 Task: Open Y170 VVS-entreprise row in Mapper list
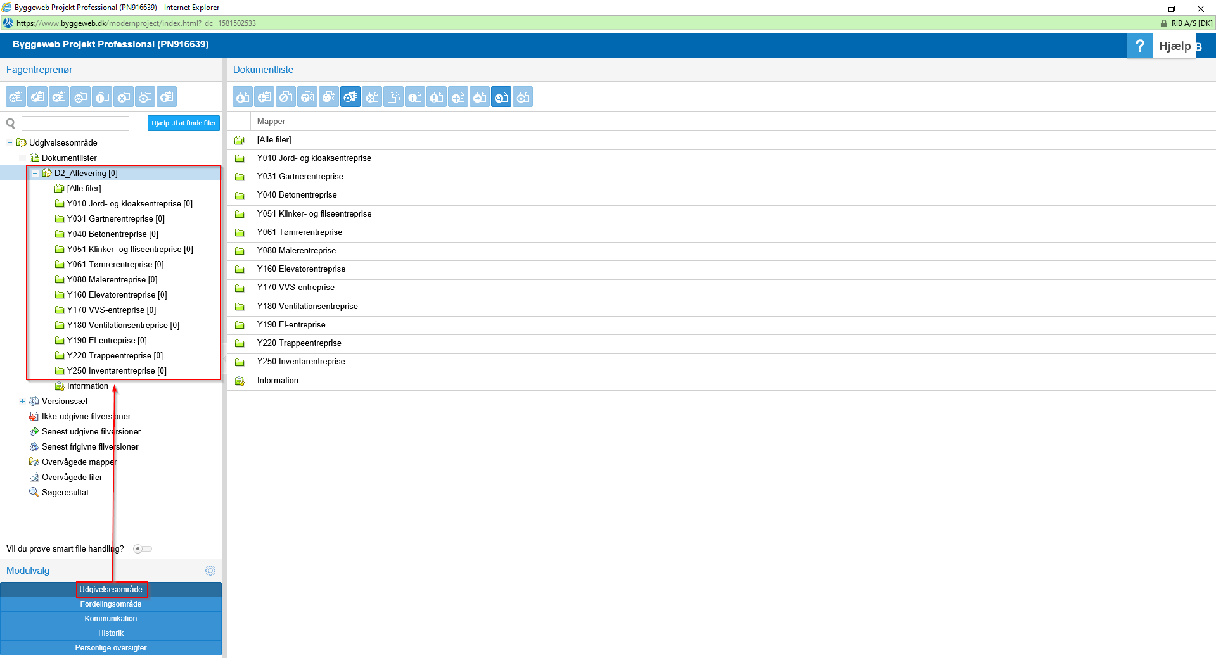(296, 288)
